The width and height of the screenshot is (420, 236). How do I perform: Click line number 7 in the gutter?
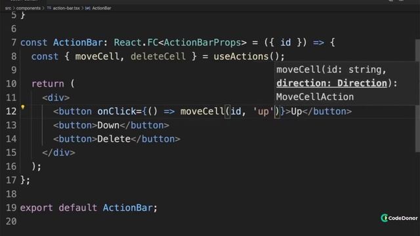[x=14, y=43]
